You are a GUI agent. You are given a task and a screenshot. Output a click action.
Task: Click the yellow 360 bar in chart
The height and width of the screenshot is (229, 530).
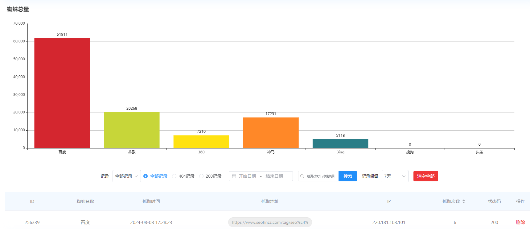[201, 142]
